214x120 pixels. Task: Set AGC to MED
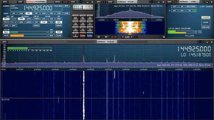point(51,36)
